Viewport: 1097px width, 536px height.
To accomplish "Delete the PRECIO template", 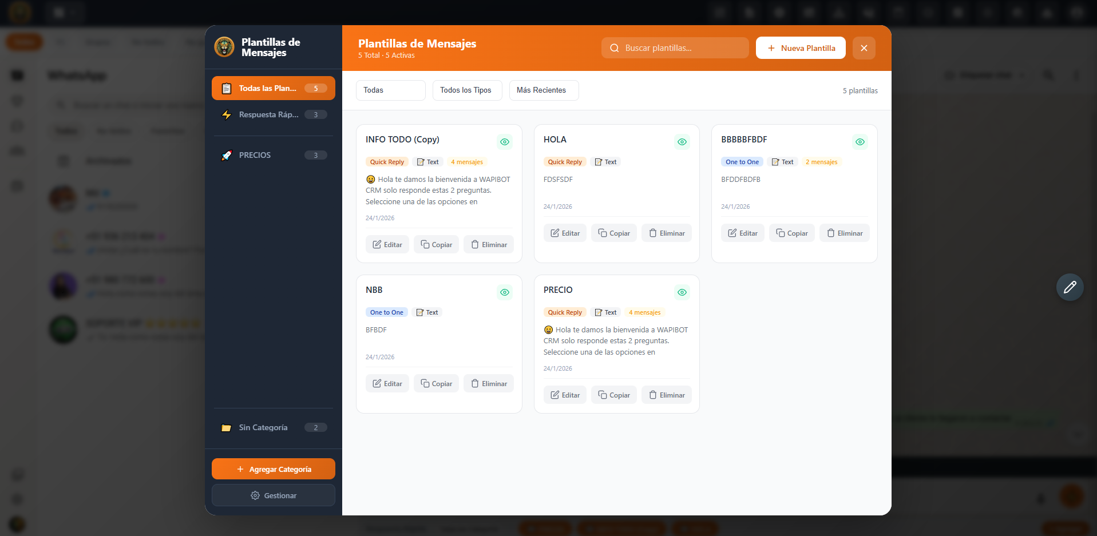I will coord(667,395).
